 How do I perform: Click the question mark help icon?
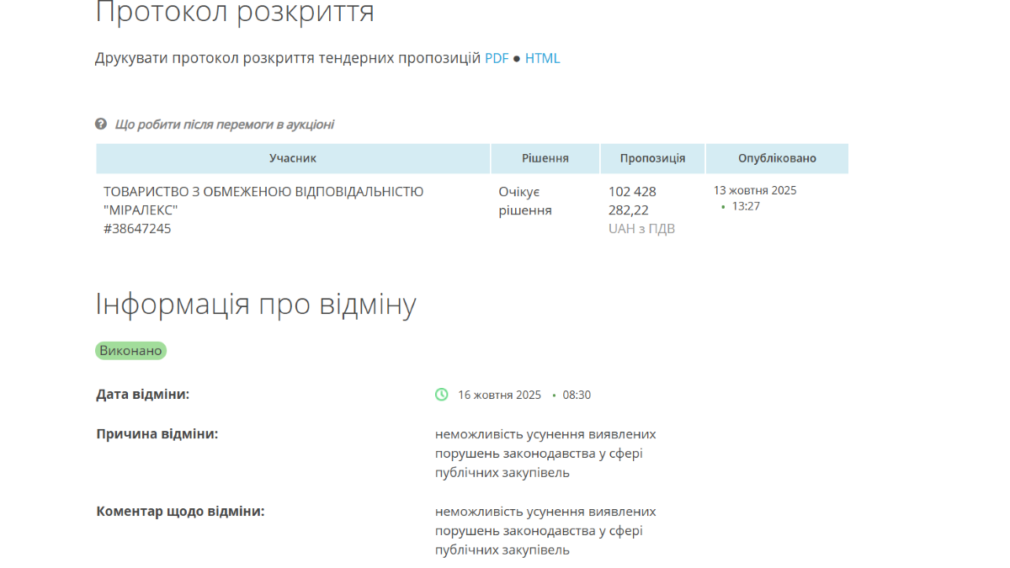101,125
